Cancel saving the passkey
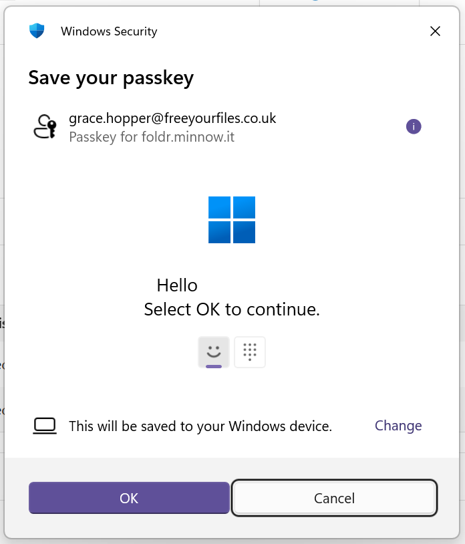The height and width of the screenshot is (544, 465). pyautogui.click(x=334, y=499)
